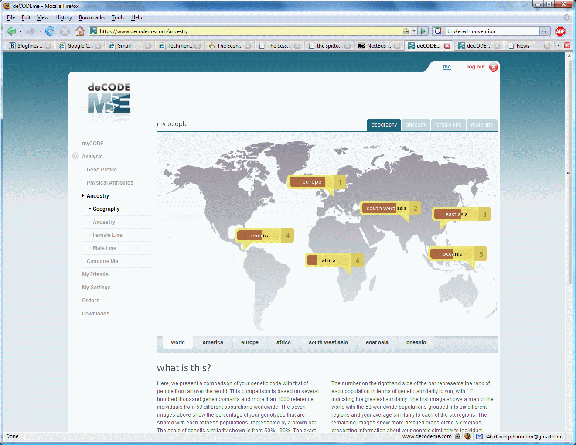Open the Tools menu
Viewport: 576px width, 445px height.
click(118, 17)
